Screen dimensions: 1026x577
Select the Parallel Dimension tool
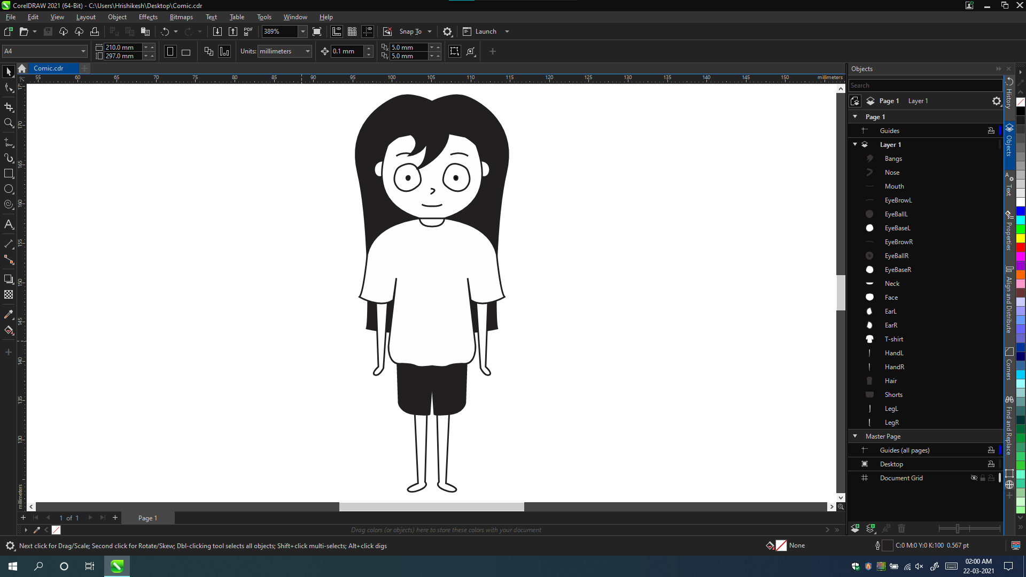[9, 244]
